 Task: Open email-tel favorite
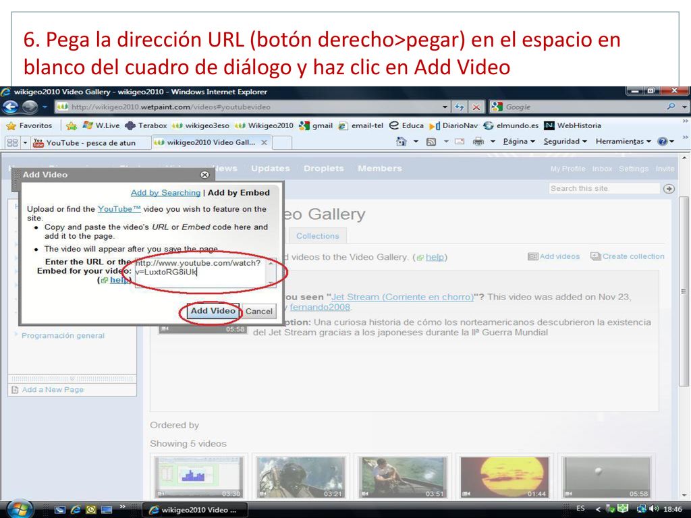point(361,125)
